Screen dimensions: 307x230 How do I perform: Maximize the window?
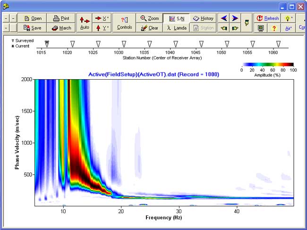tap(291, 7)
